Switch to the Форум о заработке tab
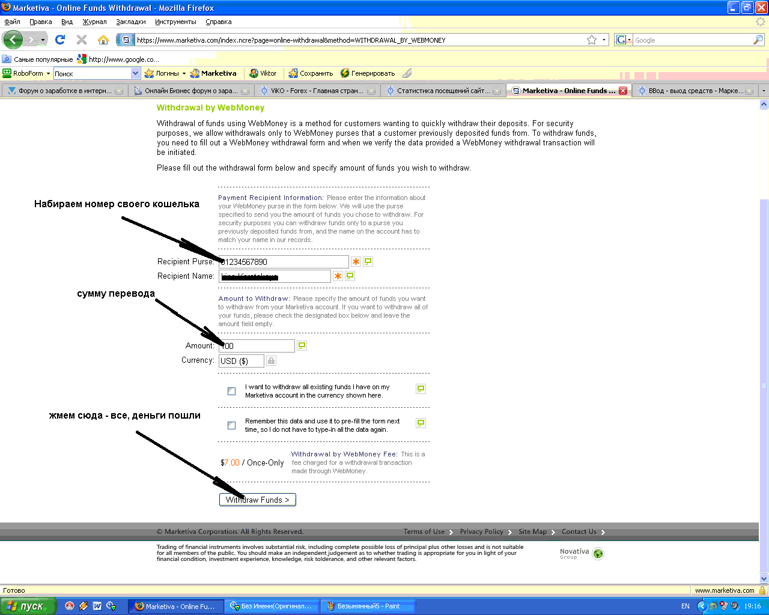The height and width of the screenshot is (615, 769). [64, 91]
